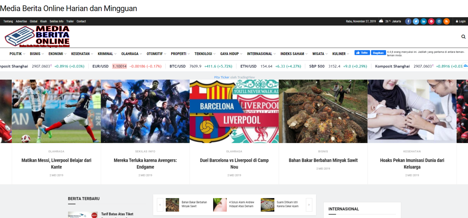Open small carousel item 4 Solusi Alami Andrew Hidayat
The width and height of the screenshot is (468, 218).
tap(242, 204)
